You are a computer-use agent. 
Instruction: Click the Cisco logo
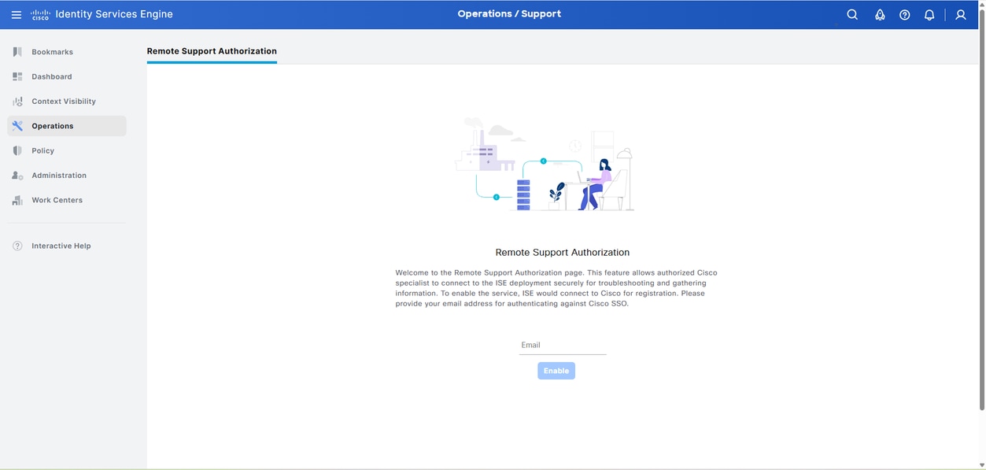coord(39,13)
